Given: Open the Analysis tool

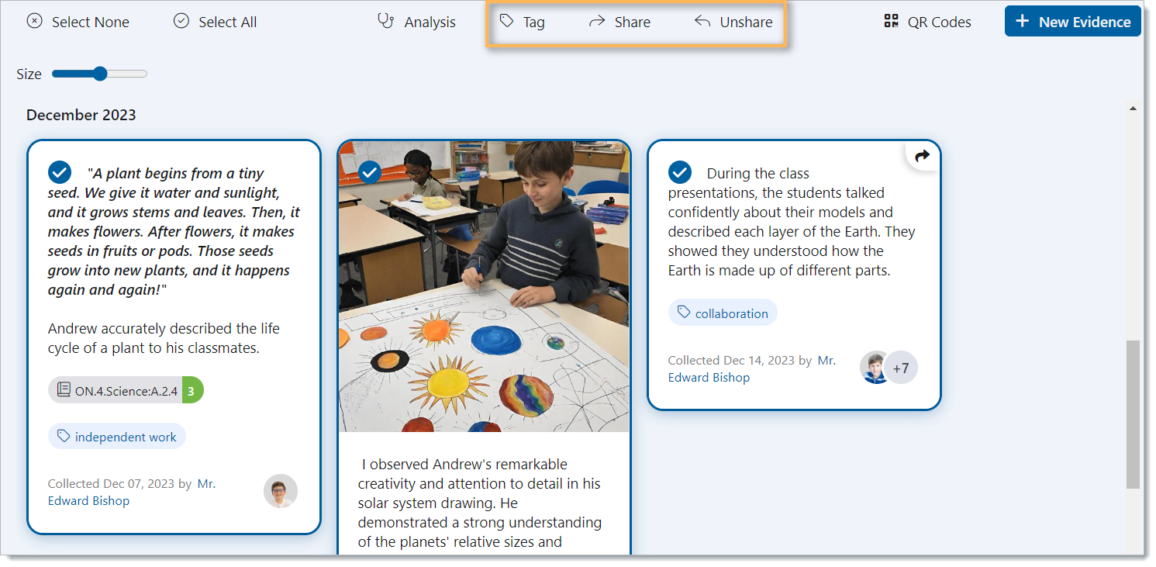Looking at the screenshot, I should point(416,22).
